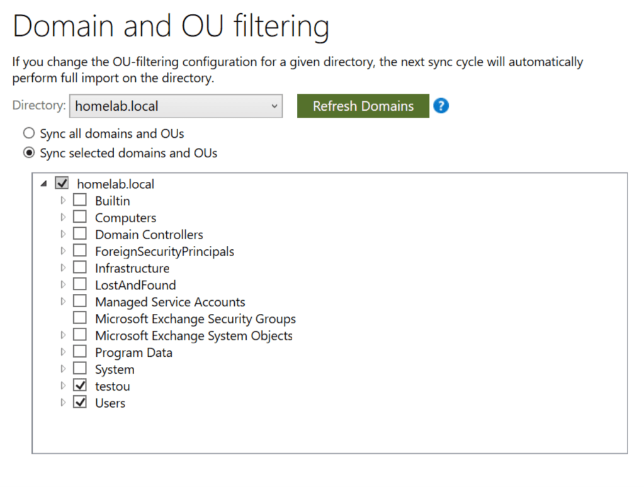The height and width of the screenshot is (487, 644).
Task: Check Microsoft Exchange Security Groups checkbox
Action: (x=80, y=318)
